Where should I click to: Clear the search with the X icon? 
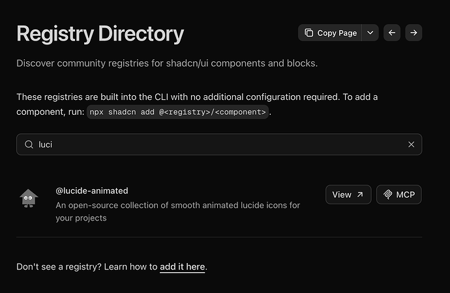[411, 145]
